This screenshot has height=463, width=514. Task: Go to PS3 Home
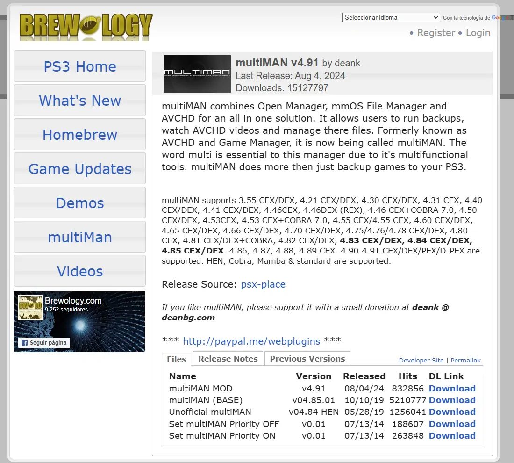click(x=80, y=66)
